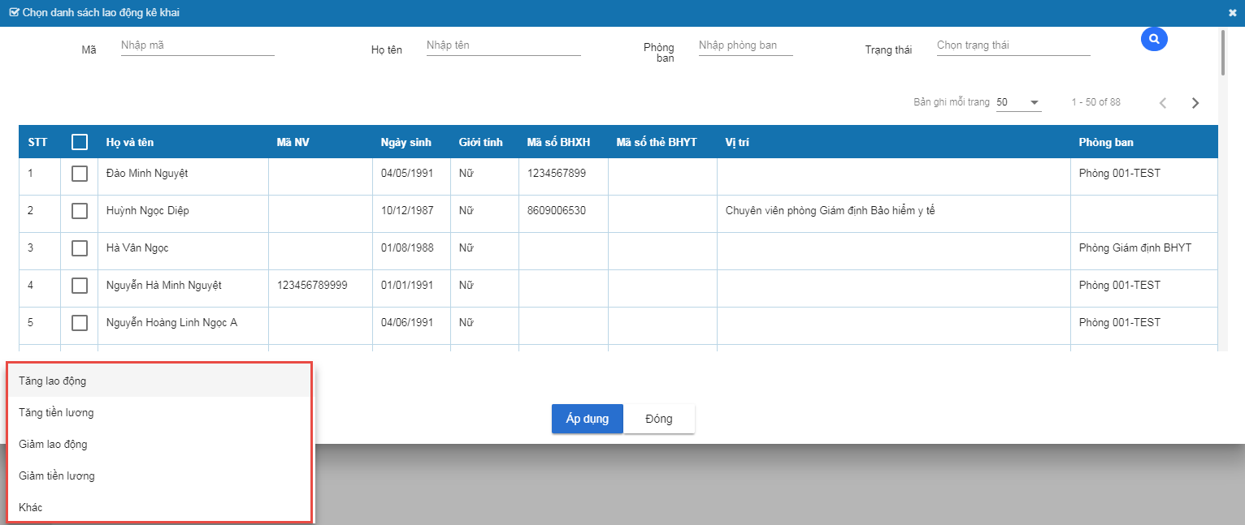Click birth date 04/06/1991
Image resolution: width=1245 pixels, height=525 pixels.
[407, 323]
